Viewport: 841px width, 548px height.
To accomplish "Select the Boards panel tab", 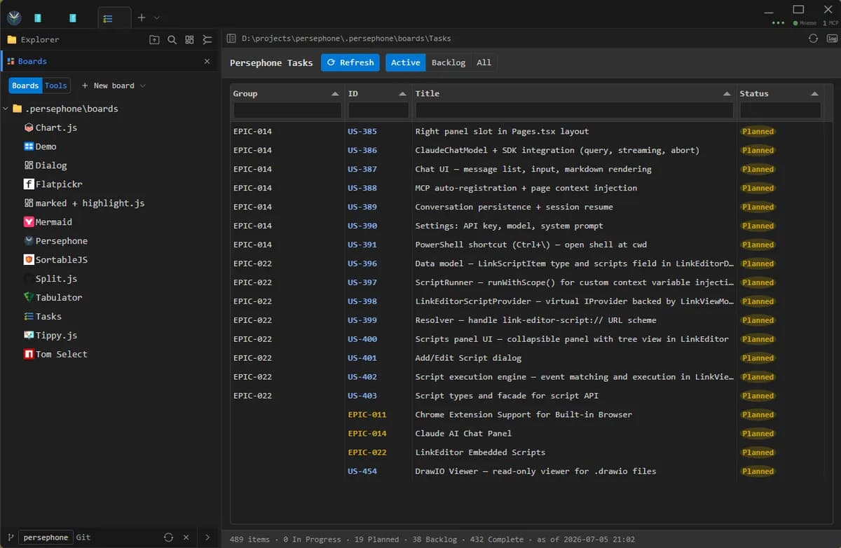I will [32, 62].
